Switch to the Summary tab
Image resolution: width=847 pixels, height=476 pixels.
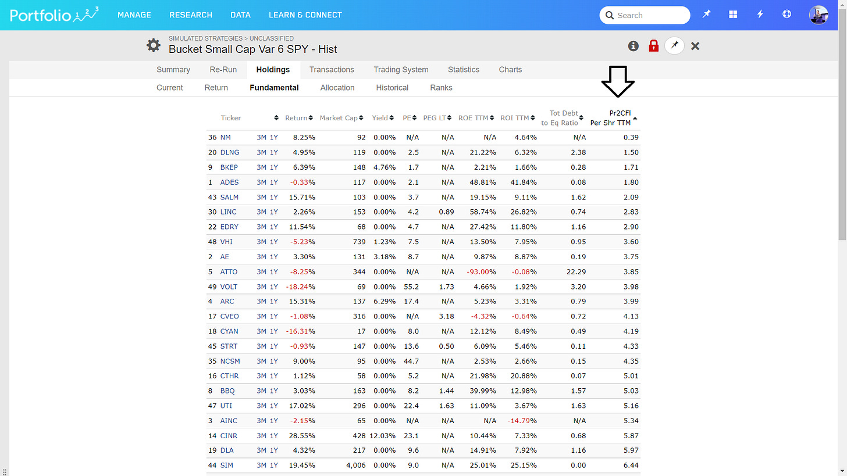[173, 70]
